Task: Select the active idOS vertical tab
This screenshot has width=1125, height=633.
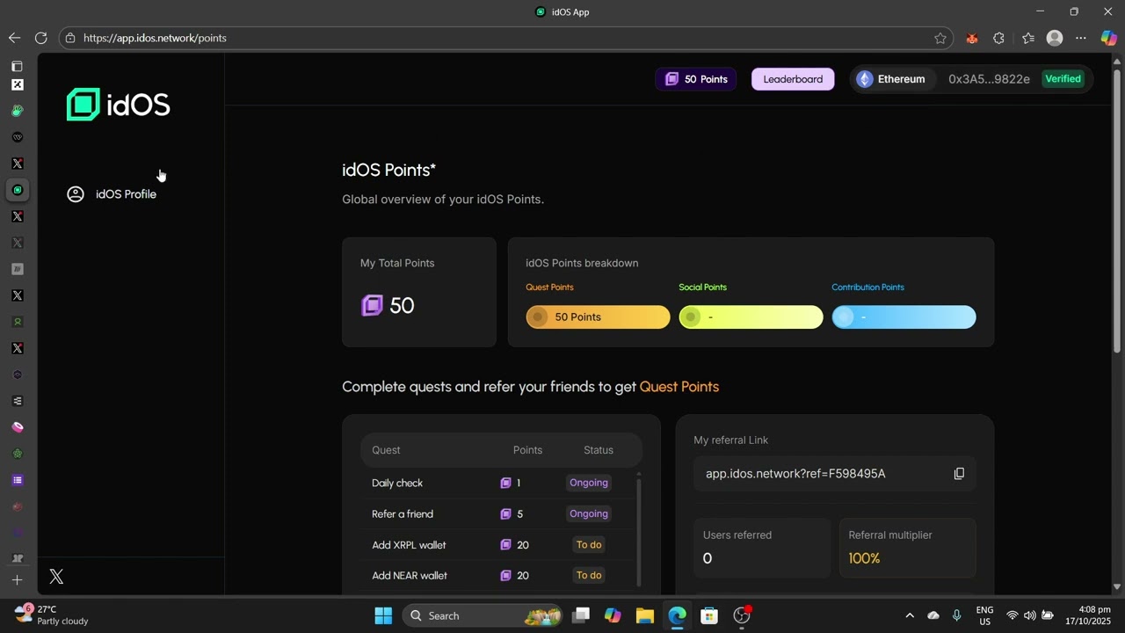Action: point(17,190)
